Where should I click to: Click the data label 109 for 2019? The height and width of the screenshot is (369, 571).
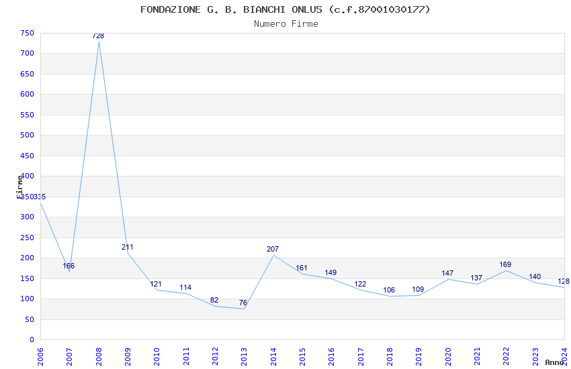[x=418, y=289]
